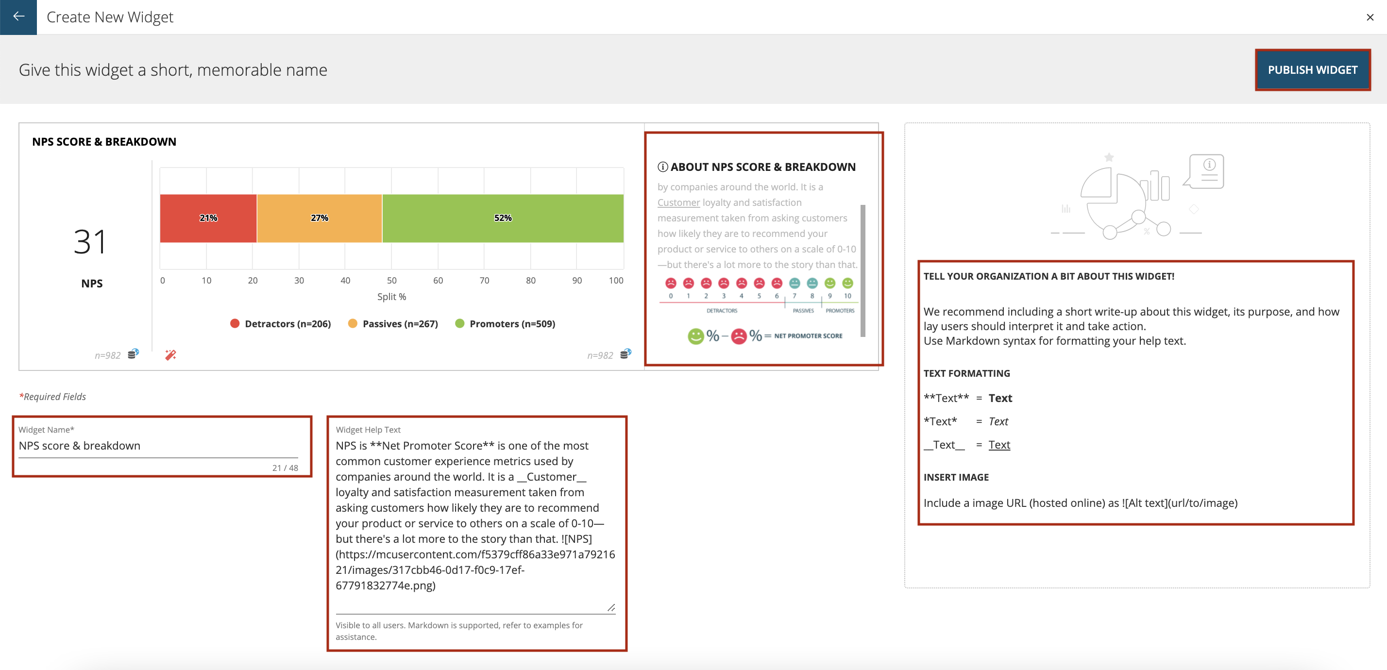Click the Create New Widget title
The height and width of the screenshot is (670, 1387).
(110, 17)
